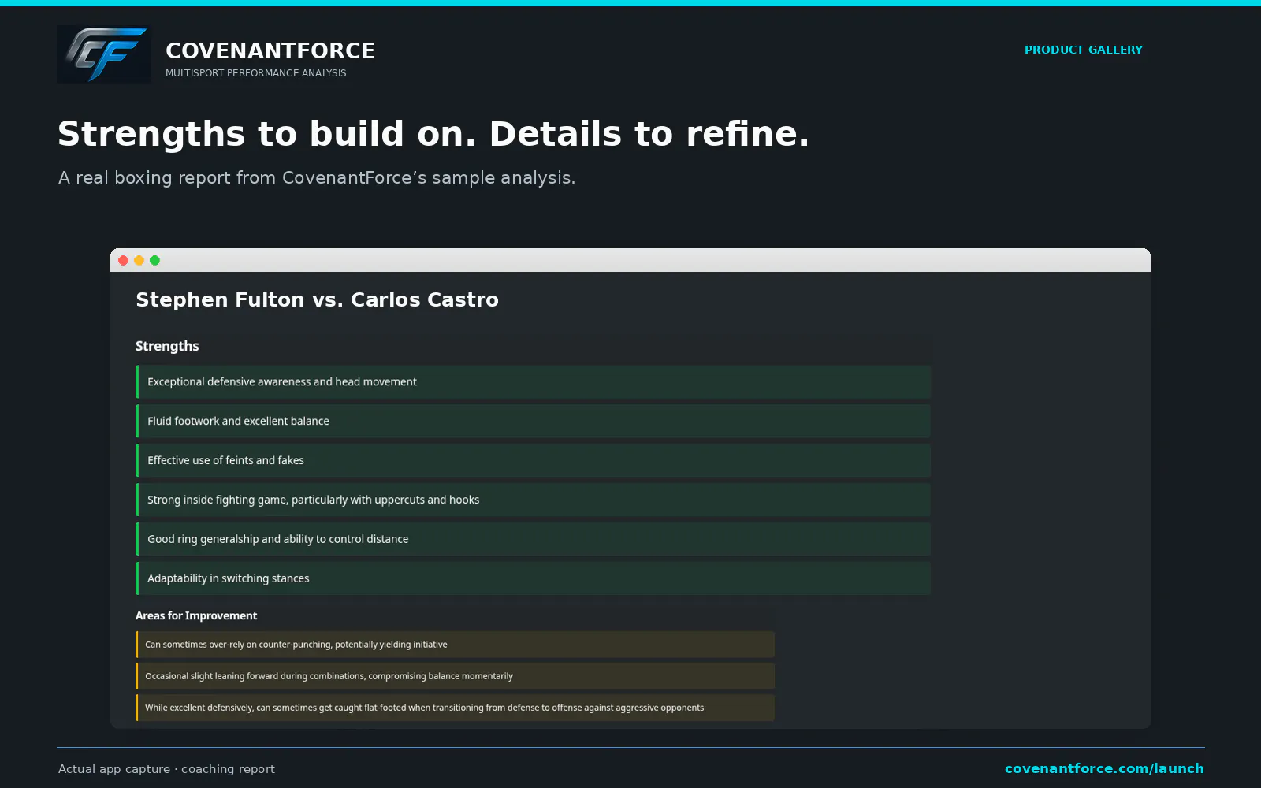
Task: Select the COVENANTFORCE brand name text
Action: [270, 50]
